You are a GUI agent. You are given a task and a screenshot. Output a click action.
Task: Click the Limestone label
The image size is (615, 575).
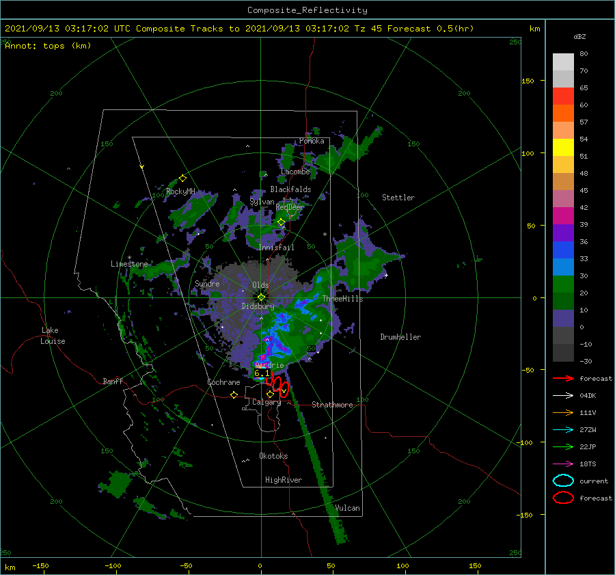coord(129,264)
